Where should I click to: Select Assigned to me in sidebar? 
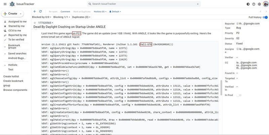click(x=17, y=21)
